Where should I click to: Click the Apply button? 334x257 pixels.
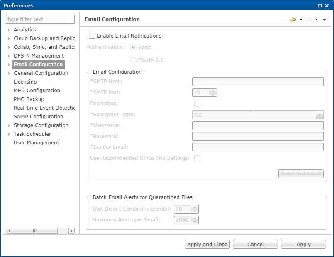(303, 245)
